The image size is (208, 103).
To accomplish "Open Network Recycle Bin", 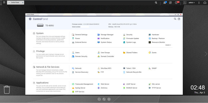I will coord(132,72).
